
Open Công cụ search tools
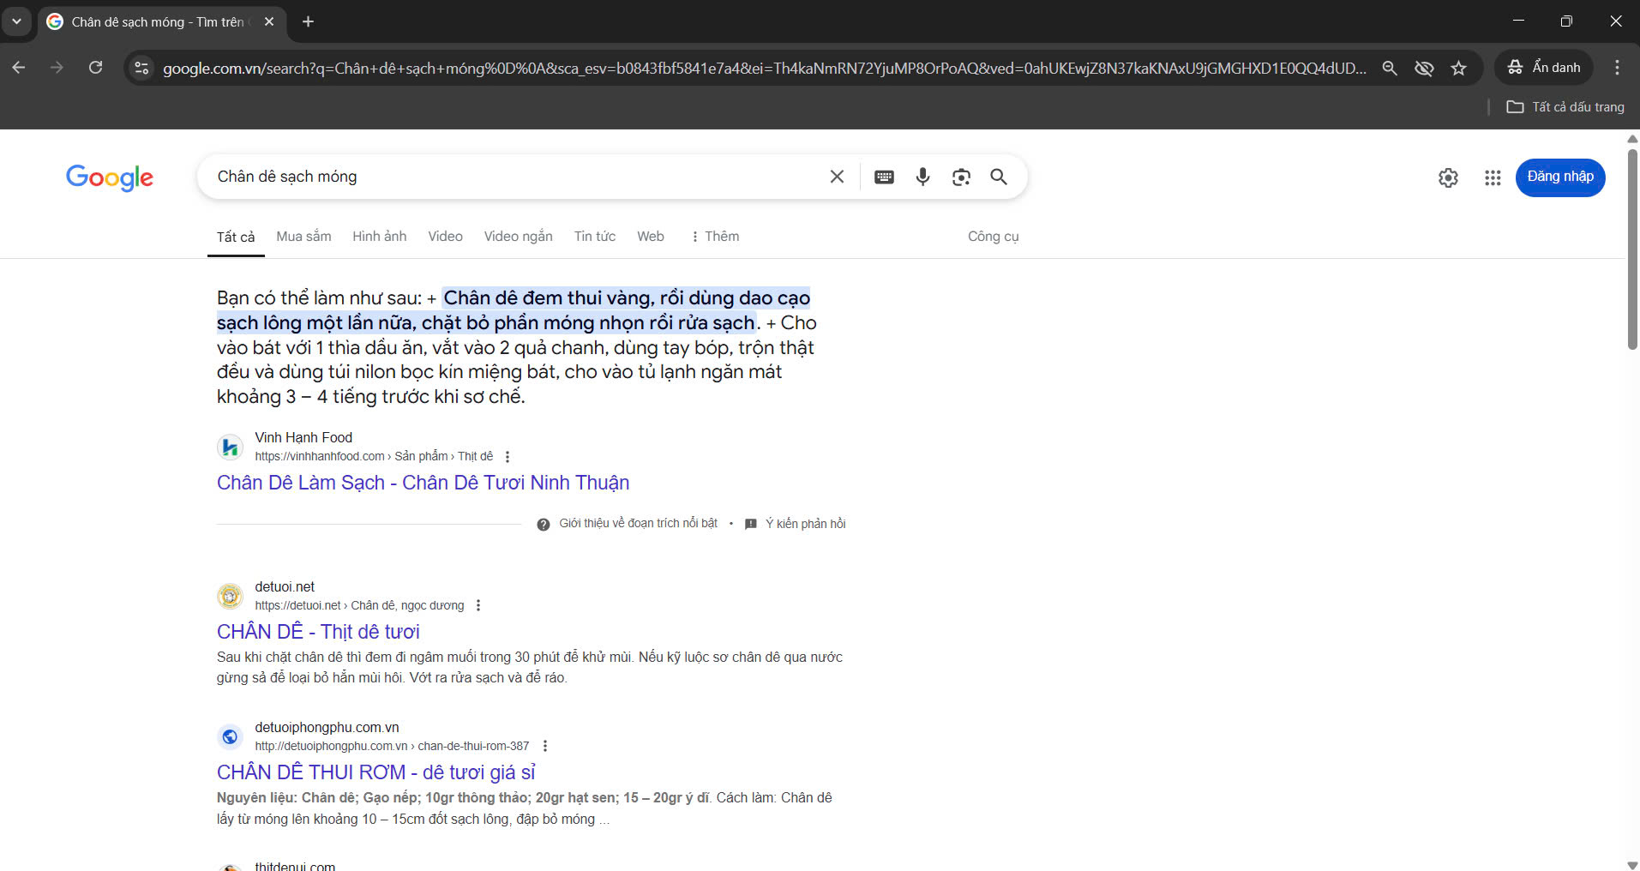click(993, 237)
